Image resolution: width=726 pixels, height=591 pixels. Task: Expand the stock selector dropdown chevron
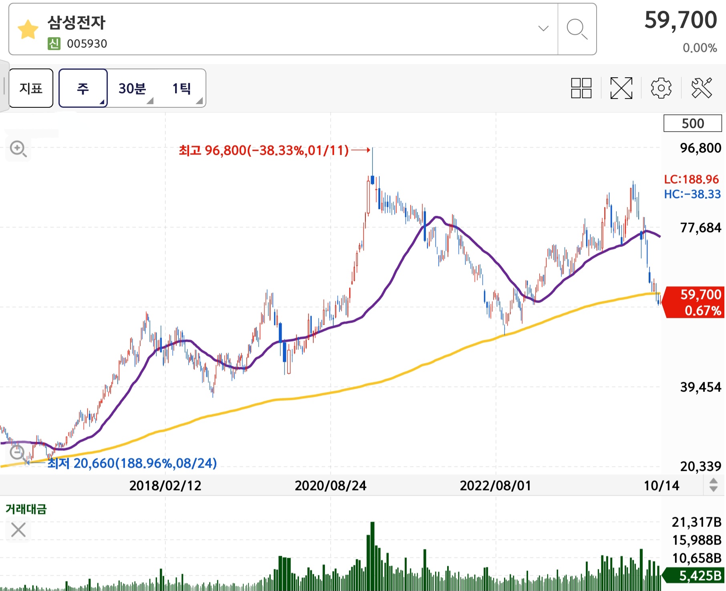[x=543, y=28]
